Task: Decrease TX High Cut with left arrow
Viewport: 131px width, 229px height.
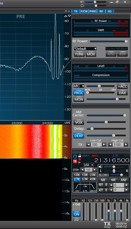Action: (110, 144)
